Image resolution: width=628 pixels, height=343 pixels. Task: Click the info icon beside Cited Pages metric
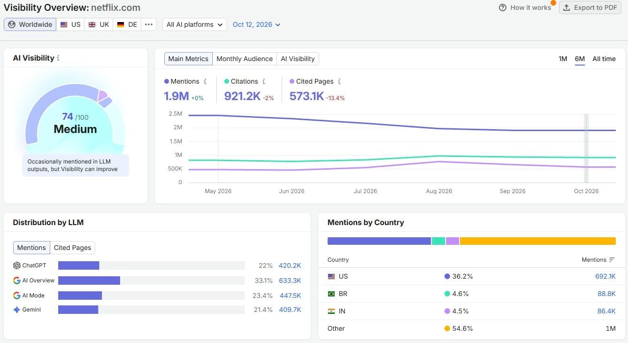339,81
